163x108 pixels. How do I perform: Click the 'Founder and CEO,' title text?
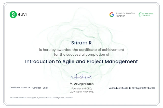82,89
